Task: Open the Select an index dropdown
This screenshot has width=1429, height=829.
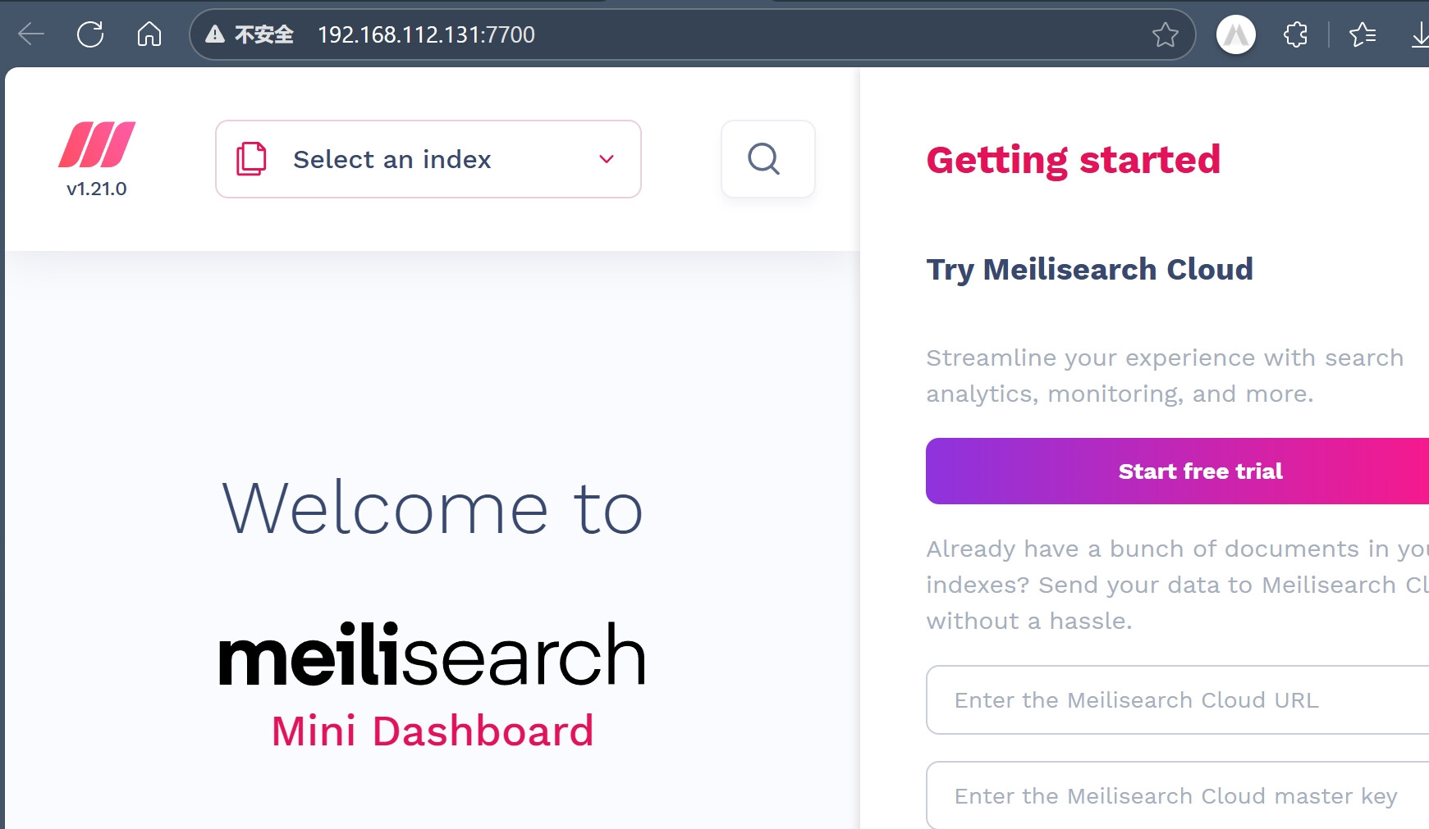Action: [x=428, y=159]
